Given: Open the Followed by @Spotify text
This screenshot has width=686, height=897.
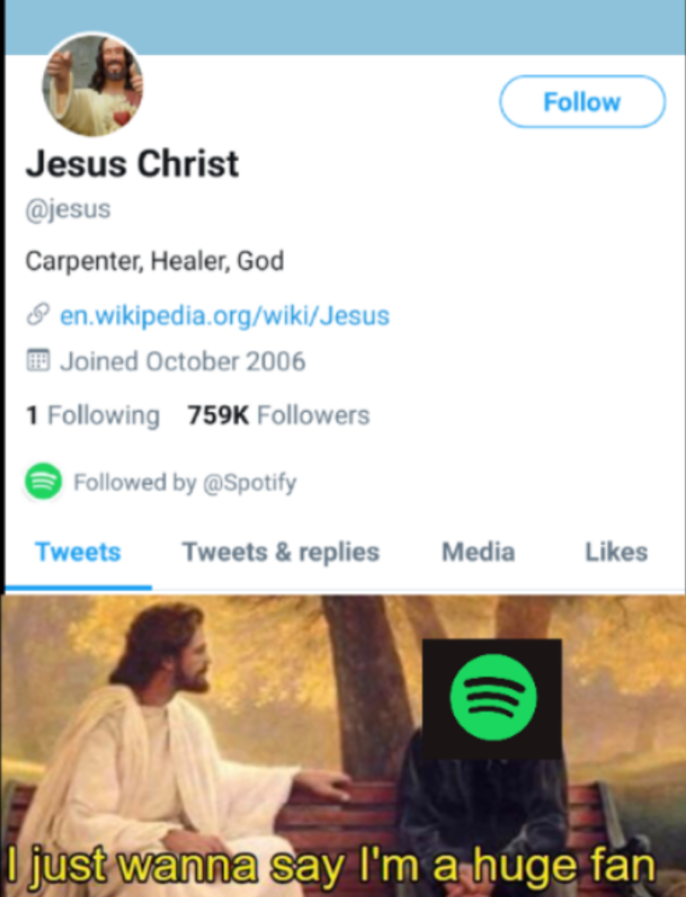Looking at the screenshot, I should pyautogui.click(x=185, y=482).
